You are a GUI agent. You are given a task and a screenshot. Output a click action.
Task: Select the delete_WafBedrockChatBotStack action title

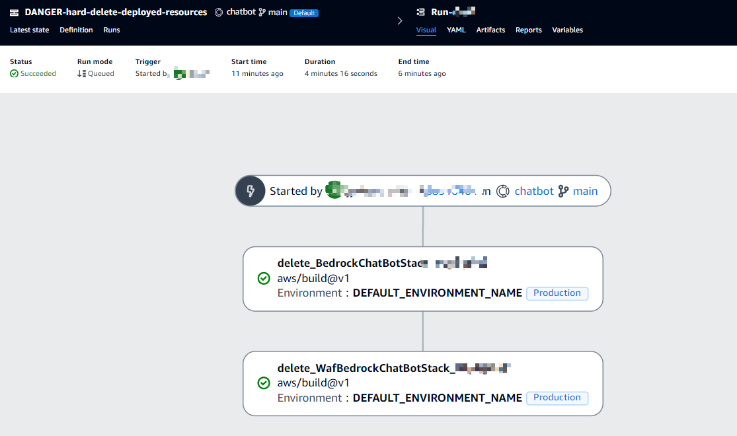point(365,368)
